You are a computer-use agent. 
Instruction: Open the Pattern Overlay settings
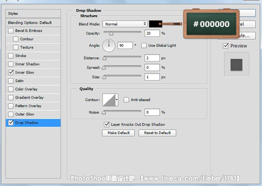[28, 106]
